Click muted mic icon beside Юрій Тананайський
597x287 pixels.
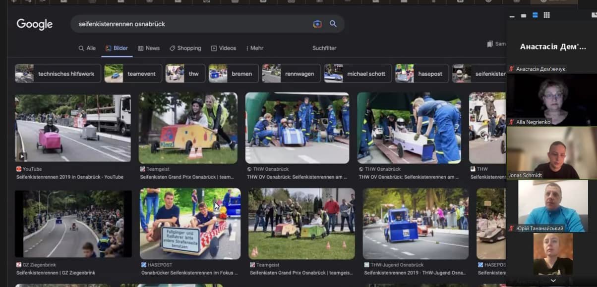coord(511,228)
